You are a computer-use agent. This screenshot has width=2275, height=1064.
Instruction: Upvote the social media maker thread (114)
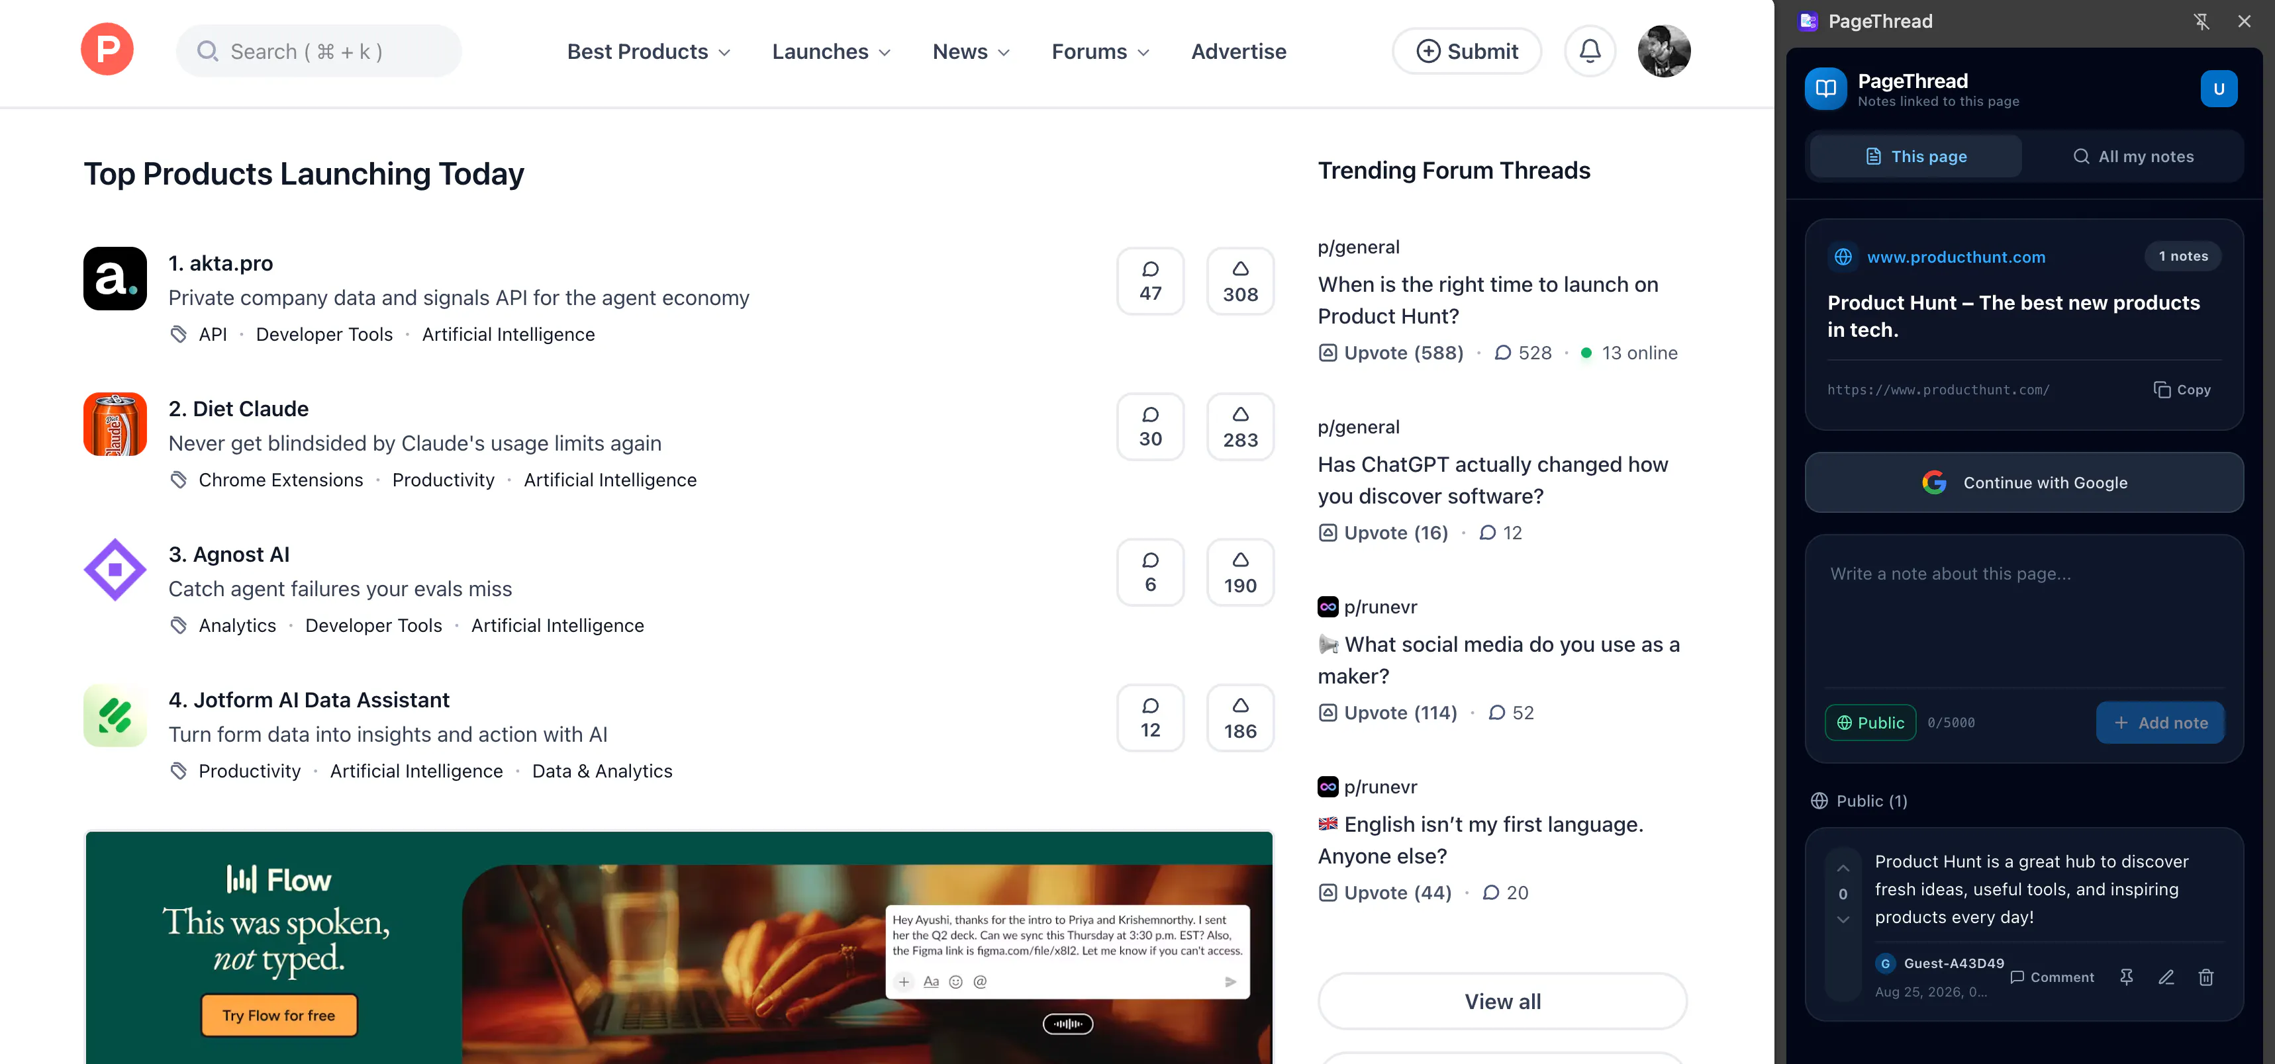click(1387, 713)
